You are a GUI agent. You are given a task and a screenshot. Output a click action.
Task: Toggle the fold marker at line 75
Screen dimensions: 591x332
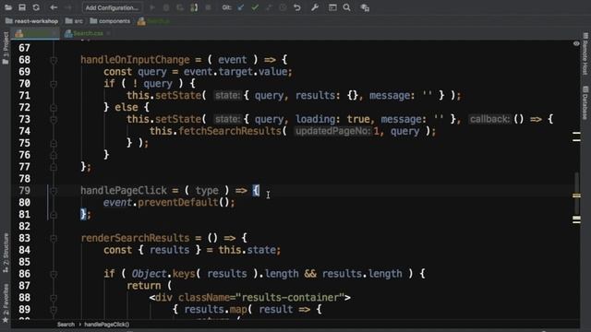coord(54,143)
